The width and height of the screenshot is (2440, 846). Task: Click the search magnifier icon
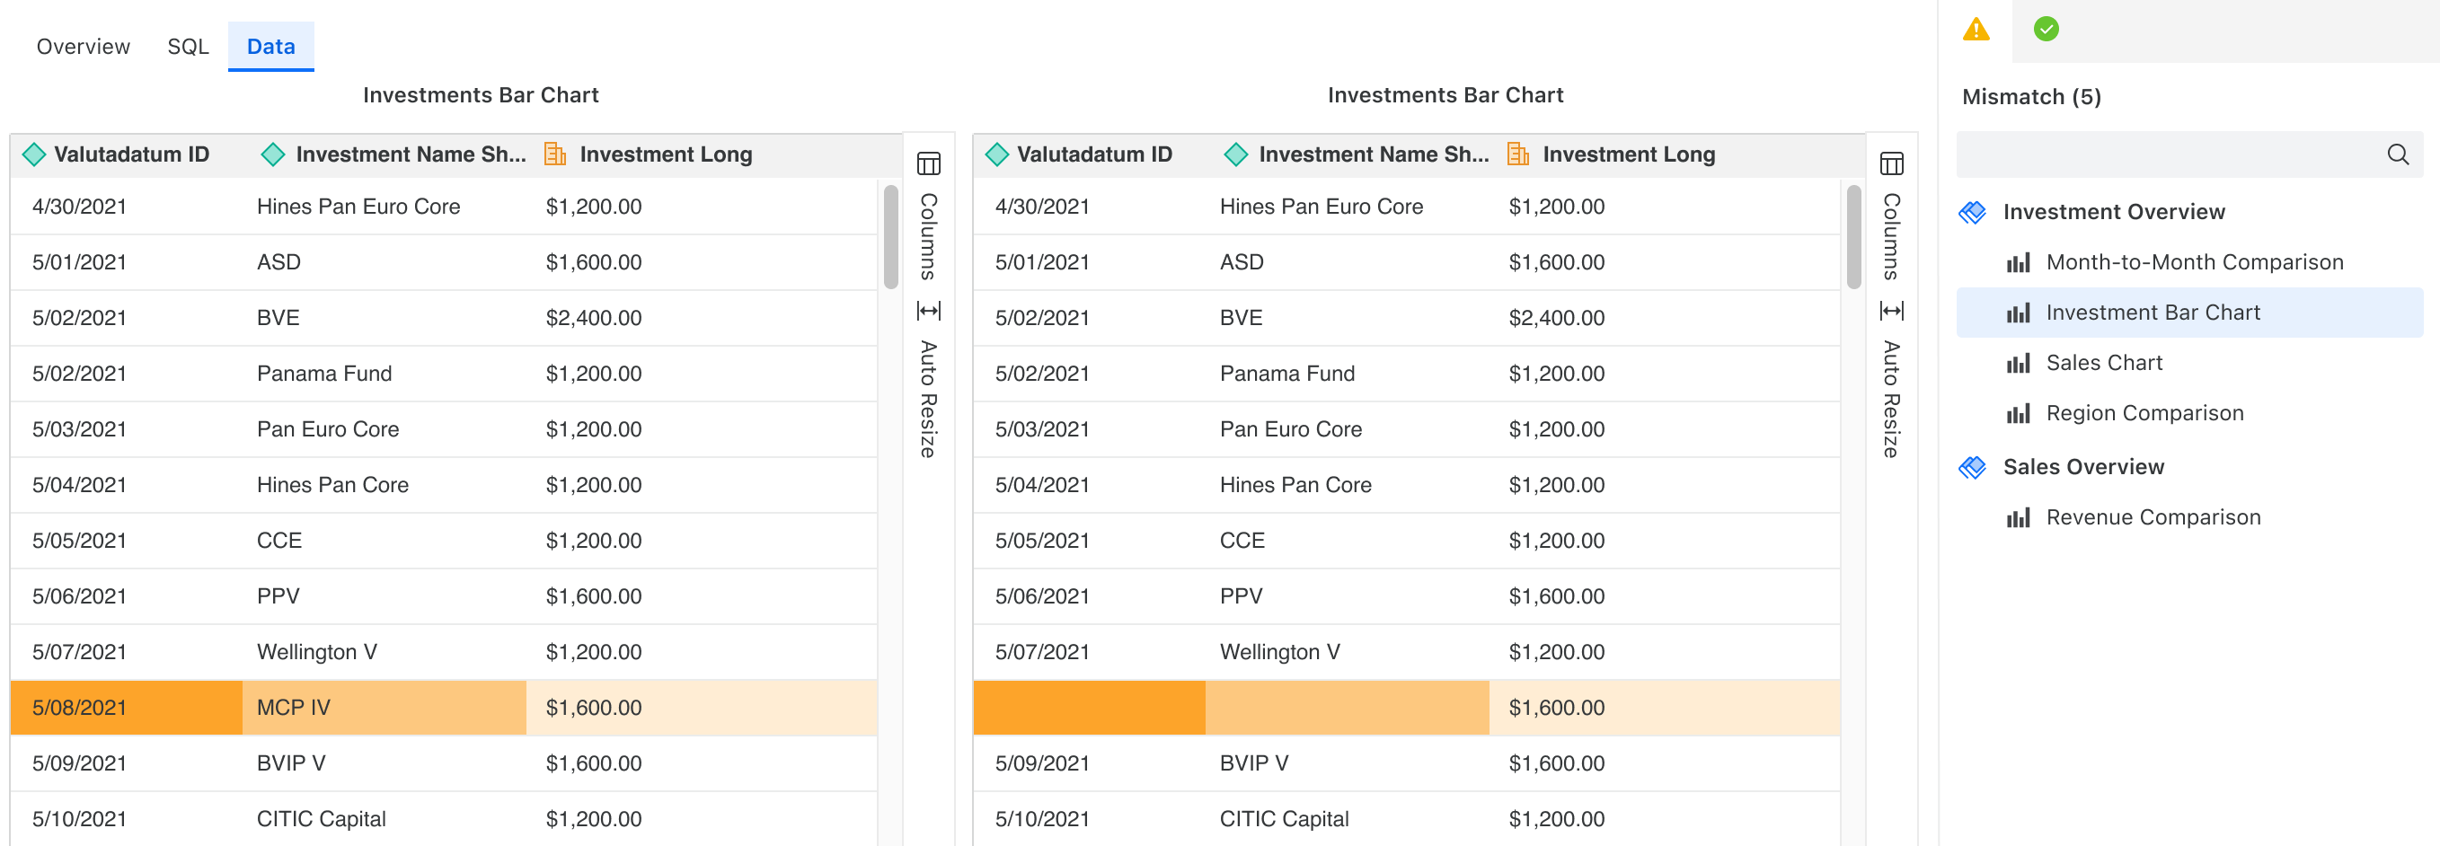[x=2397, y=154]
